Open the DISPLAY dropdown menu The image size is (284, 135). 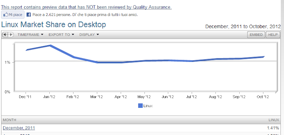(89, 35)
